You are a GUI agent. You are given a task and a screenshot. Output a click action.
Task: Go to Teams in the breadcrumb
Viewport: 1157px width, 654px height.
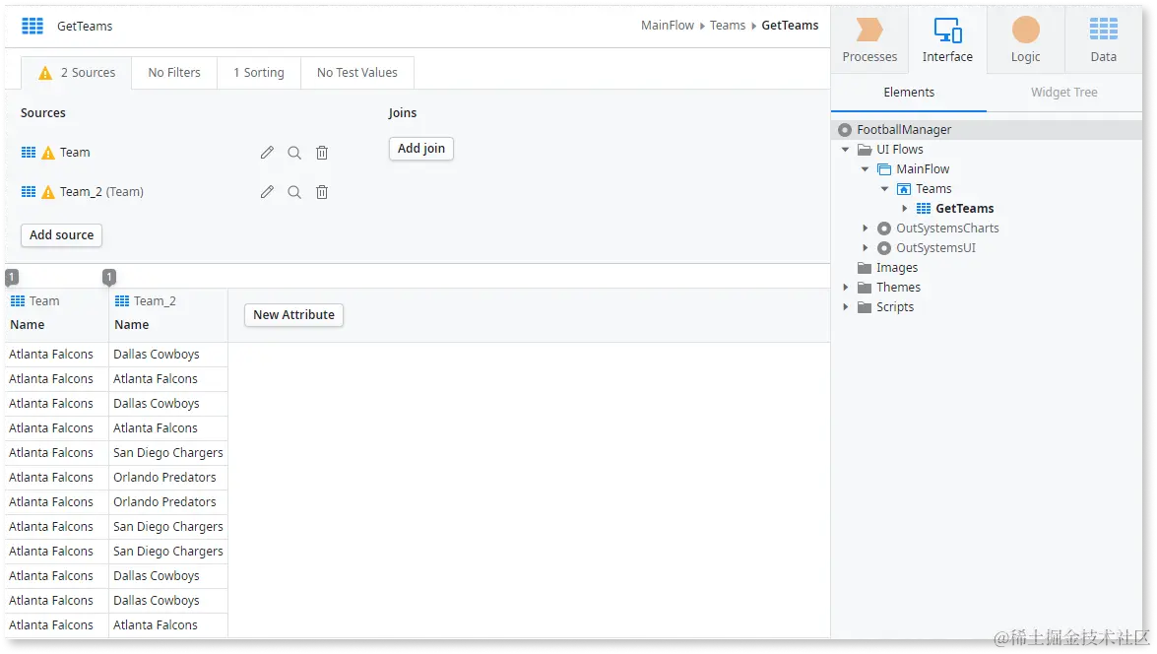728,26
